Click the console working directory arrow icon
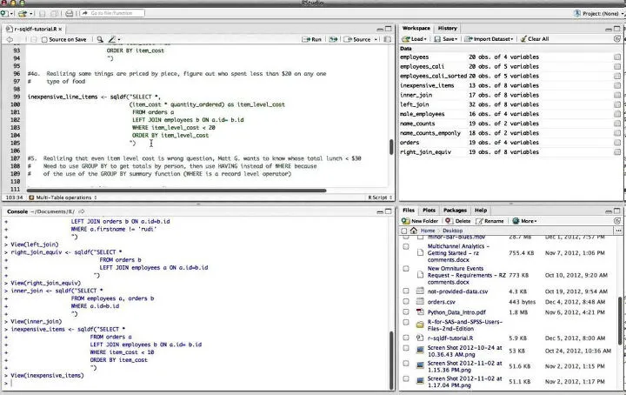 tap(82, 211)
